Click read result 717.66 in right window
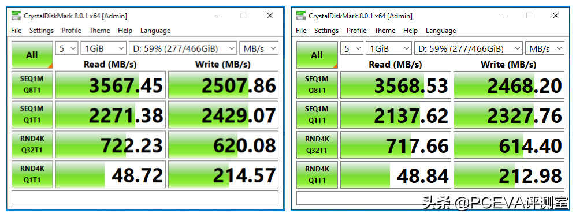This screenshot has height=217, width=576. 396,144
